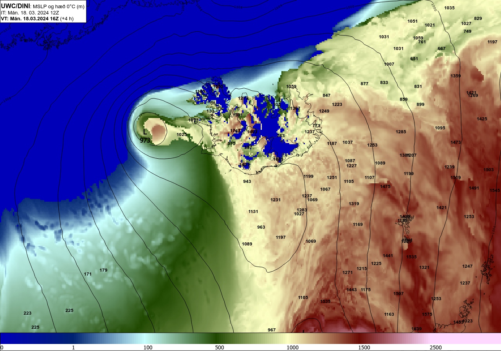Click the 1239 height label
The width and height of the screenshot is (501, 351).
point(449,167)
